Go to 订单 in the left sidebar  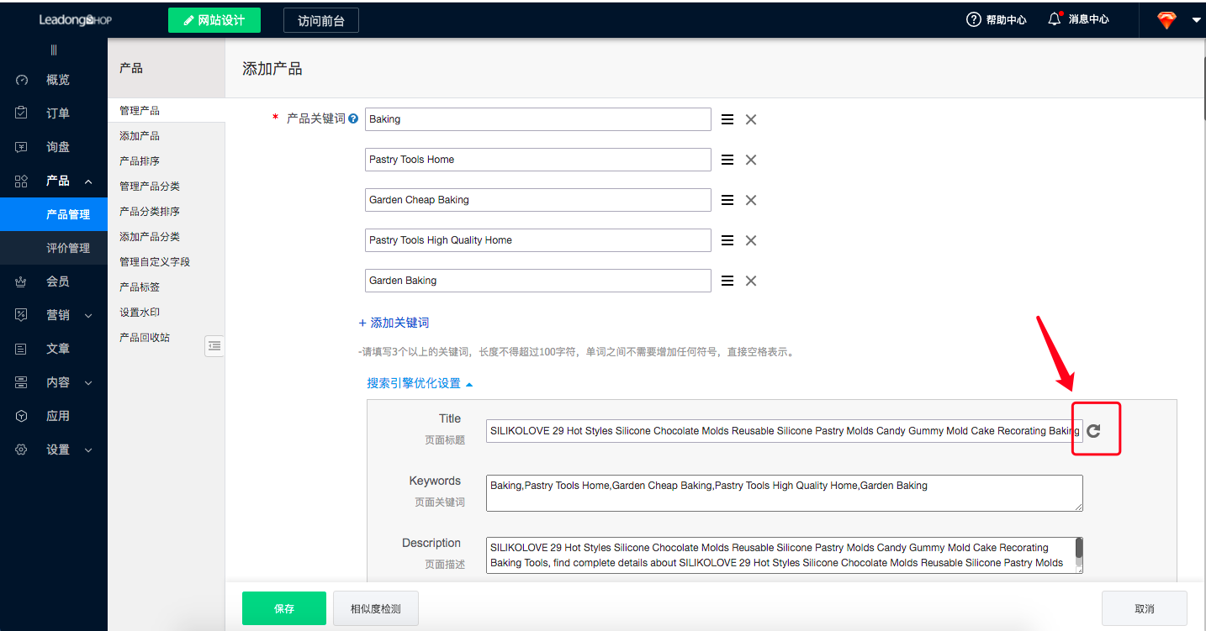57,113
